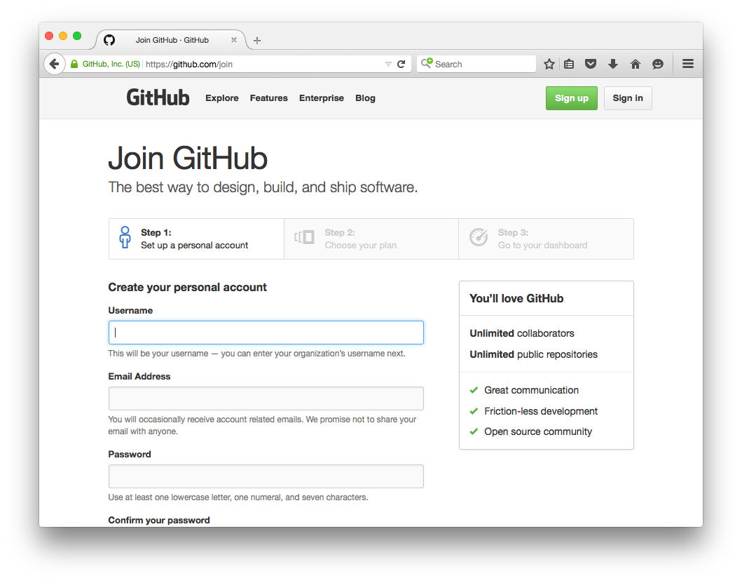
Task: Open a new tab with plus button
Action: coord(257,41)
